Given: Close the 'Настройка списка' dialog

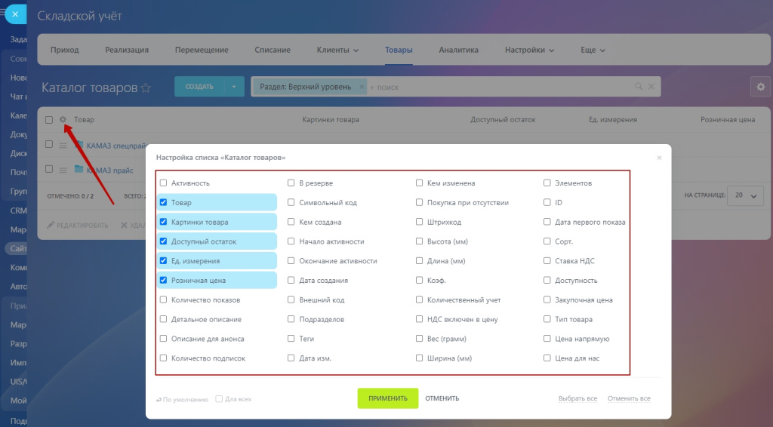Looking at the screenshot, I should tap(659, 158).
